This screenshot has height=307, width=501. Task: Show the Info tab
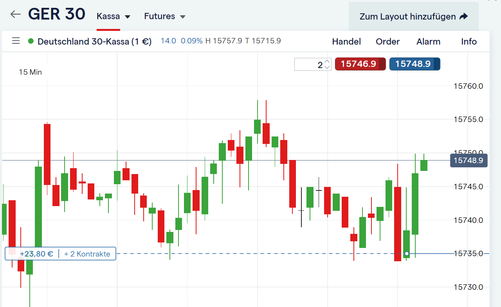[x=469, y=41]
